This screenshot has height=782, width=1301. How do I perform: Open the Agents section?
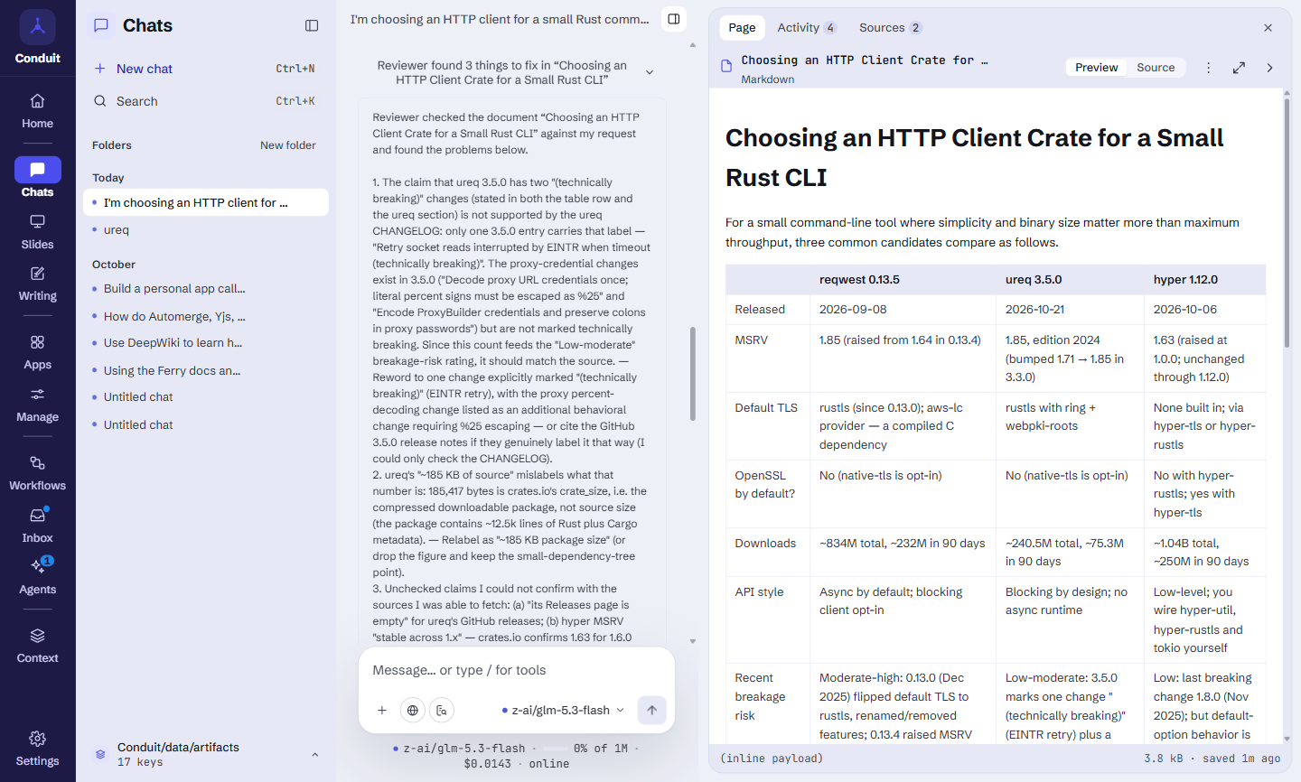37,577
